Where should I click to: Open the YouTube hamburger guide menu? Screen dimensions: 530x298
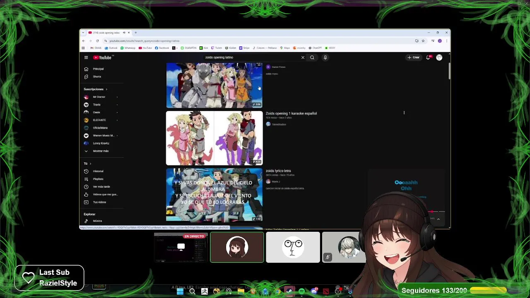pos(86,58)
